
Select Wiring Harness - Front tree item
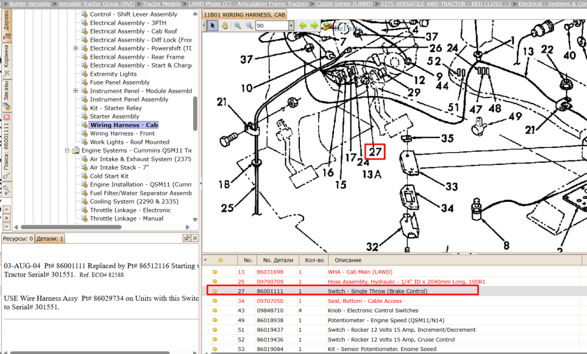[122, 133]
